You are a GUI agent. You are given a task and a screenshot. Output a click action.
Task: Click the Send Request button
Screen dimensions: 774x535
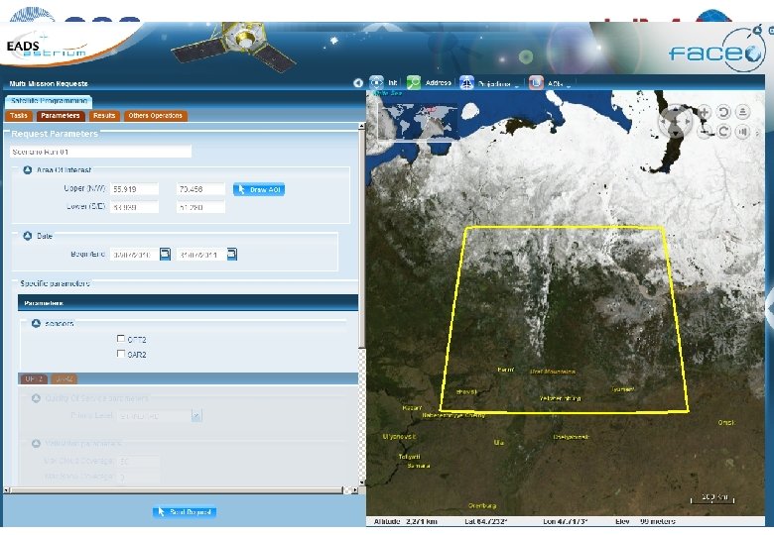(x=185, y=512)
